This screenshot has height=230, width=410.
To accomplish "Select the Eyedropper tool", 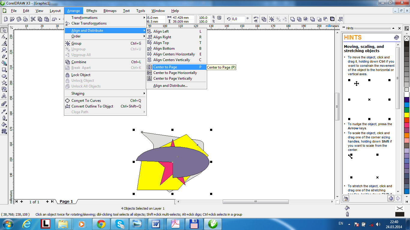I will click(x=4, y=111).
